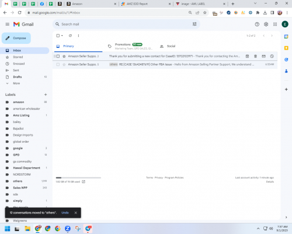The width and height of the screenshot is (292, 234).
Task: Open Google Tasks side panel icon
Action: pyautogui.click(x=286, y=60)
